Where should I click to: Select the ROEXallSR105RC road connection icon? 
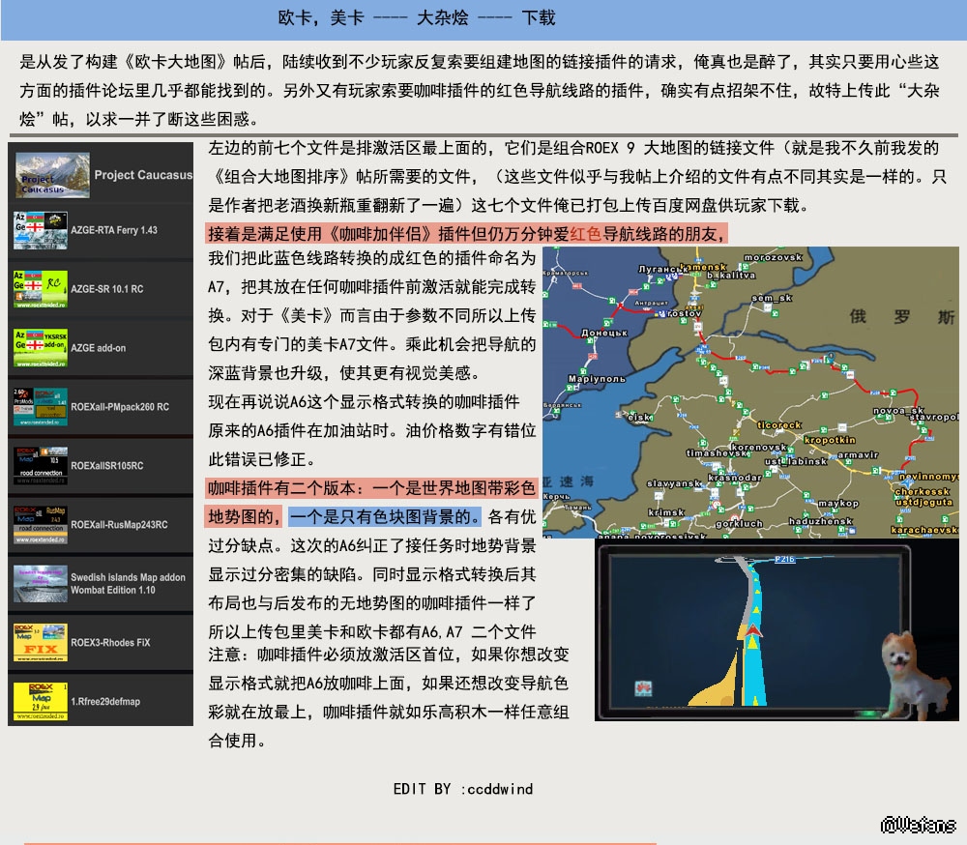pyautogui.click(x=40, y=465)
